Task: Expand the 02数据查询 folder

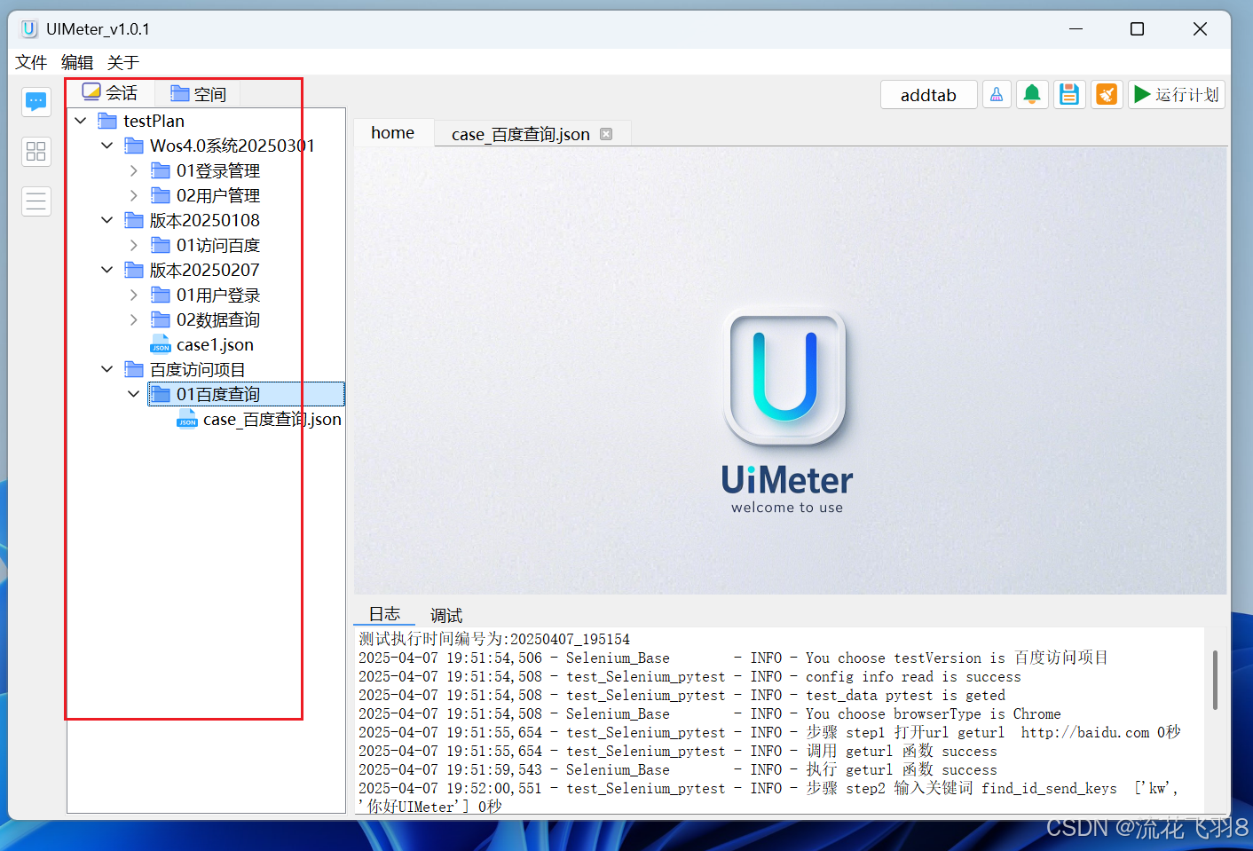Action: [134, 319]
